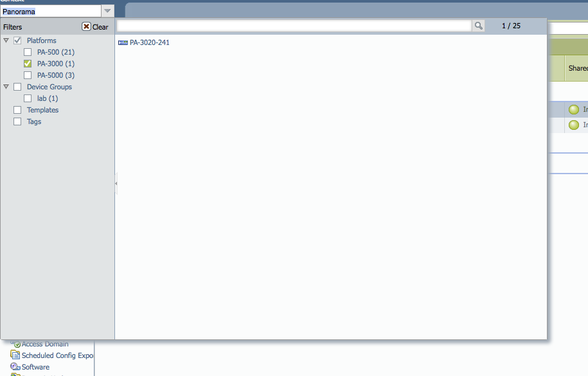
Task: Click the second green status indicator
Action: click(x=574, y=125)
